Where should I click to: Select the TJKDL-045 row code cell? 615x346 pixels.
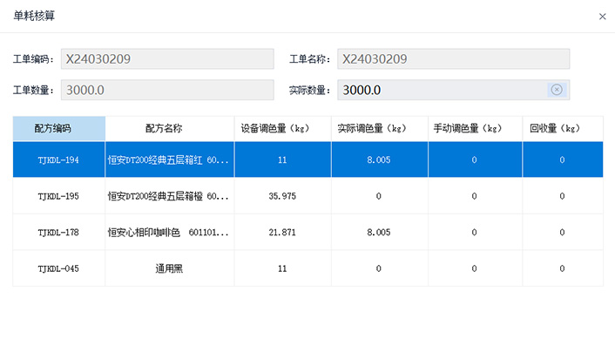(59, 268)
